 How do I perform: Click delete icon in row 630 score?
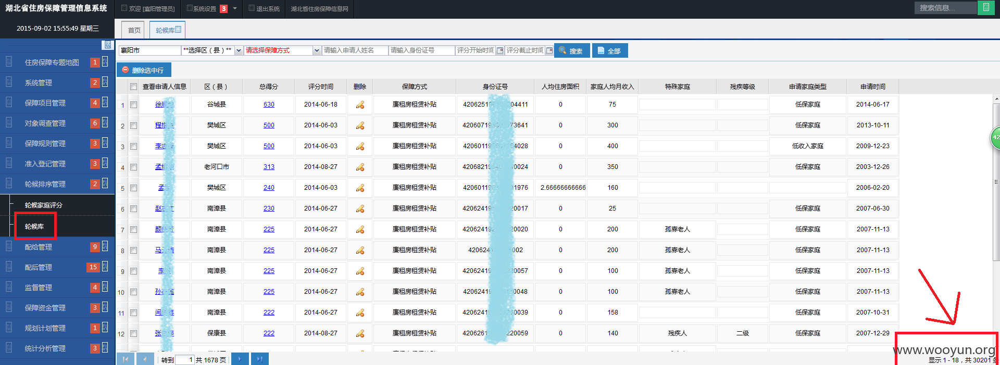pyautogui.click(x=360, y=105)
